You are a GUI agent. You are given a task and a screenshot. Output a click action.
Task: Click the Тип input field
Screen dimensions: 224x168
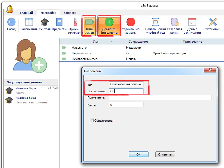126,84
